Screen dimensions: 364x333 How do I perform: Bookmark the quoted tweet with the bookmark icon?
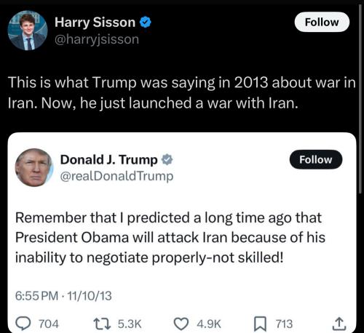(260, 324)
